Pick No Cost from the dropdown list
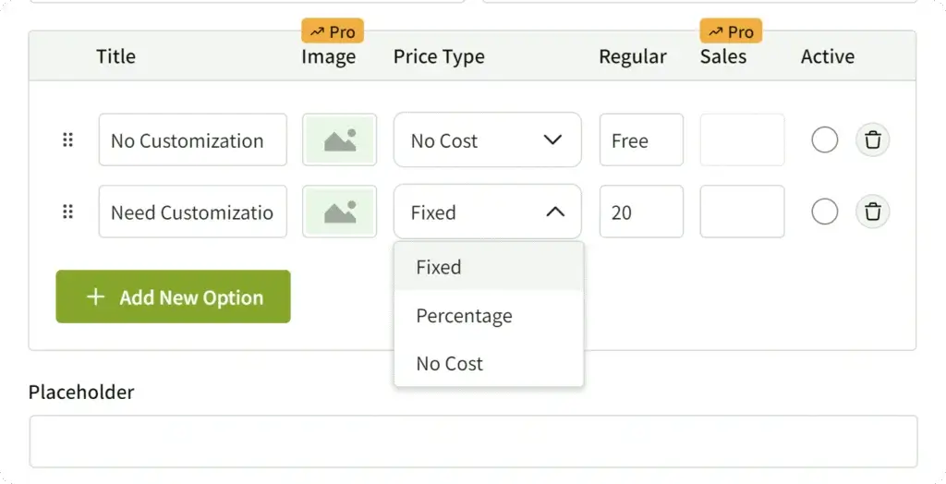Screen dimensions: 946x484 (x=449, y=364)
